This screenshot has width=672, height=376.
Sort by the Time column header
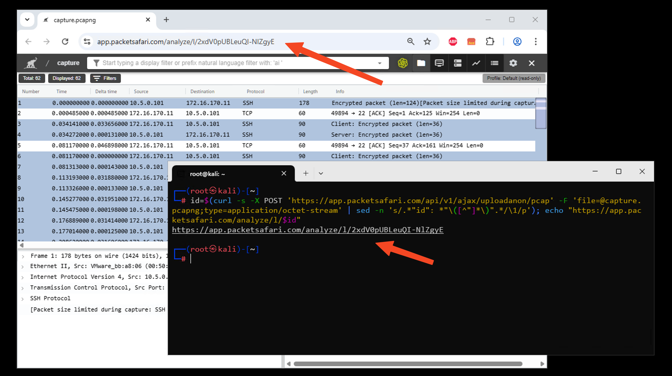(x=62, y=92)
